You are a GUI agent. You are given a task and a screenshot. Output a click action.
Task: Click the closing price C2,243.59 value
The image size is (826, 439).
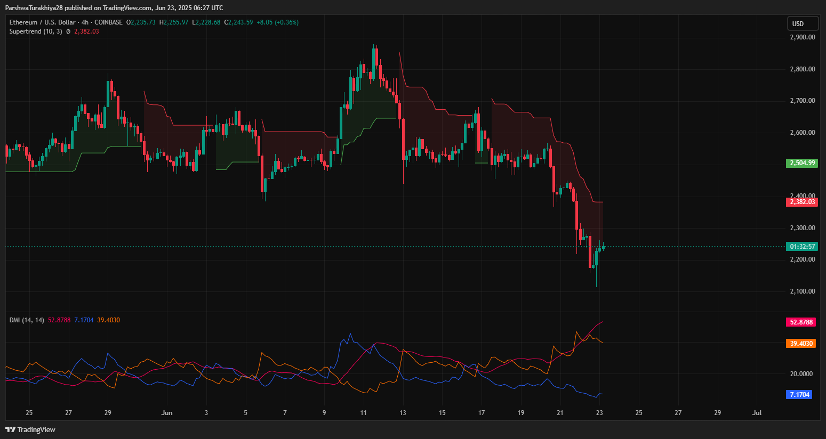240,22
